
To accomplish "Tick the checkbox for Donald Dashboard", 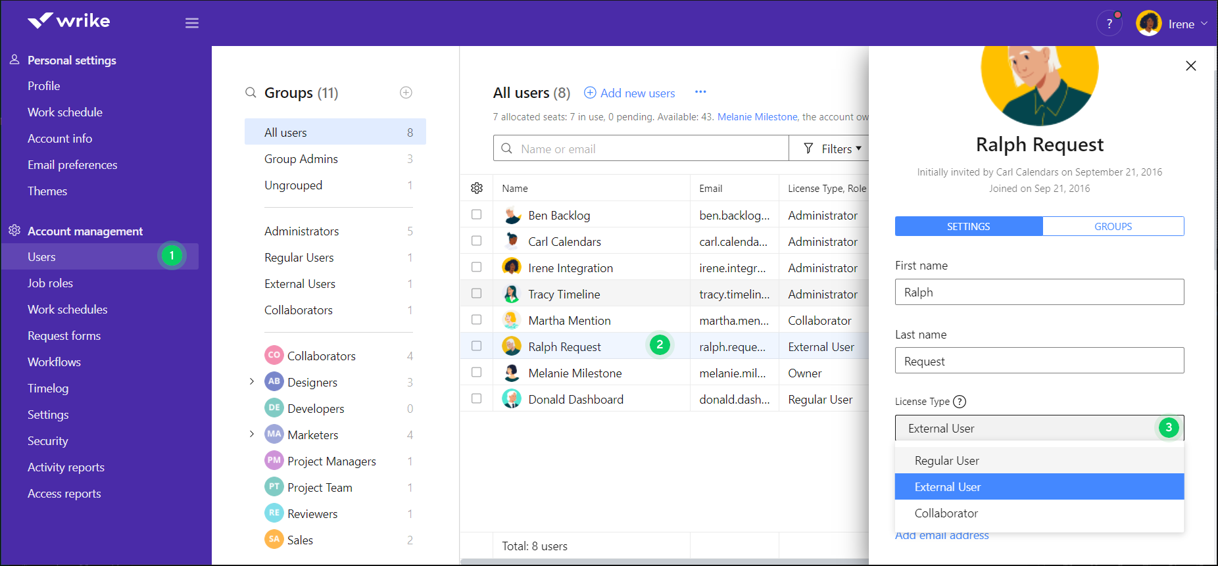I will click(x=476, y=398).
